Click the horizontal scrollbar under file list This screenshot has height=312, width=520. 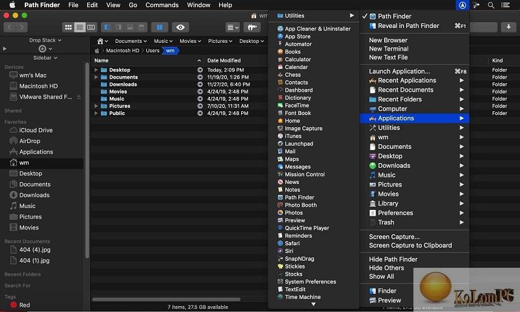pos(166,300)
